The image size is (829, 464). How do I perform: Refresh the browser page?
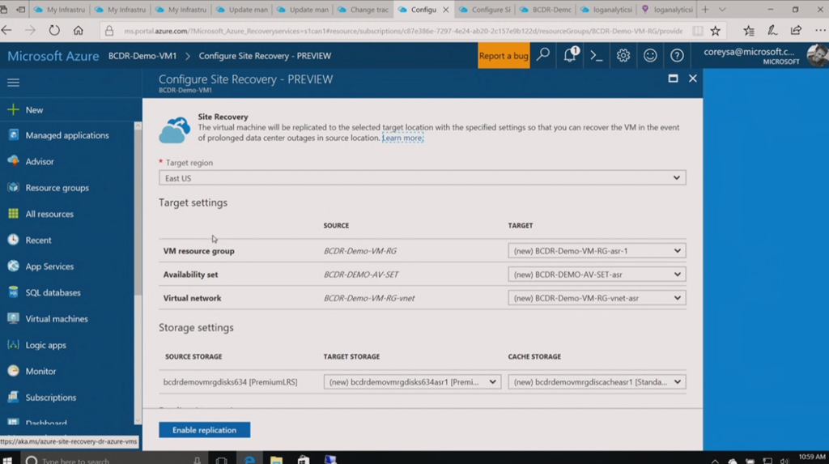[54, 31]
